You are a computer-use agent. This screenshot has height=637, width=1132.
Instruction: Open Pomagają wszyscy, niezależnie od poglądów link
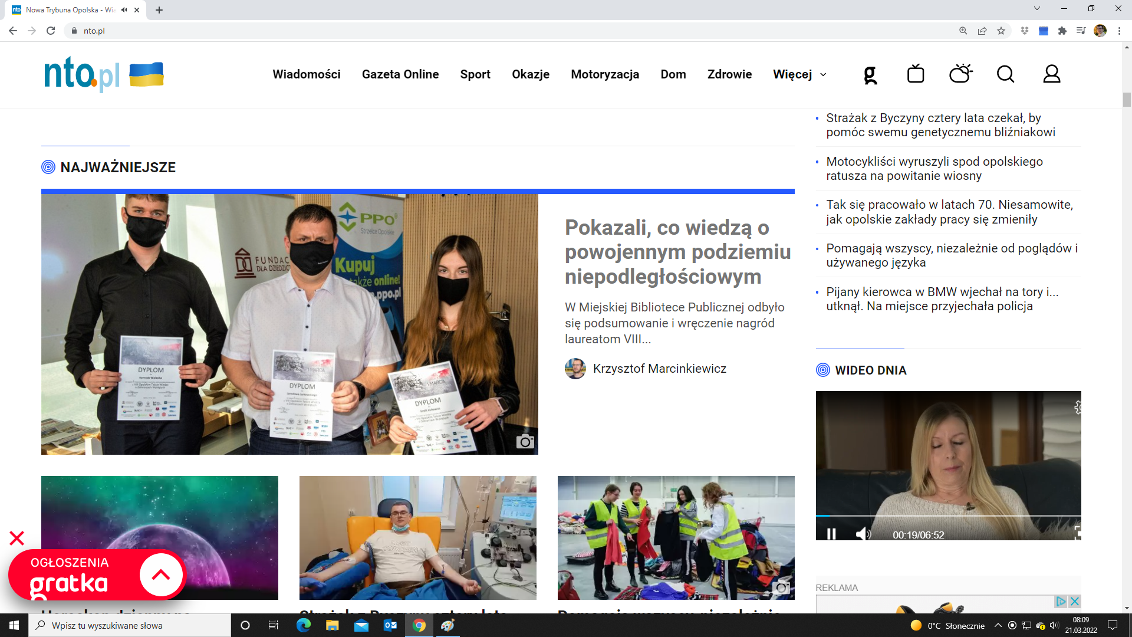tap(952, 255)
